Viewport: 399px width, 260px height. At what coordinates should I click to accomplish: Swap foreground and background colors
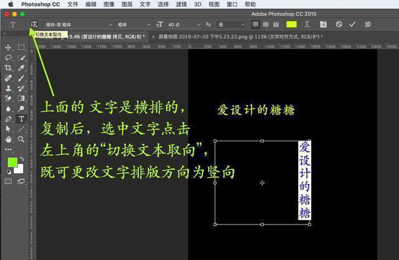pos(22,159)
